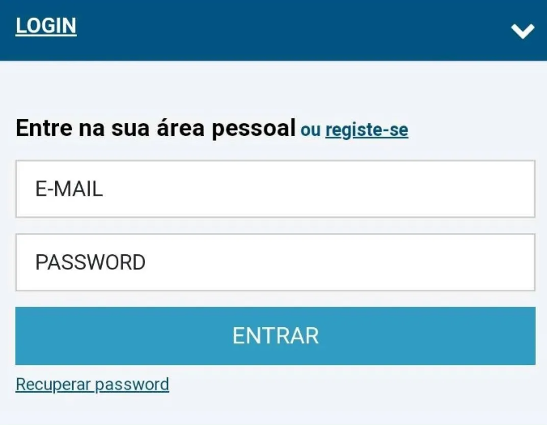The width and height of the screenshot is (547, 425).
Task: Submit the form using the blue ENTRAR bar
Action: tap(275, 335)
